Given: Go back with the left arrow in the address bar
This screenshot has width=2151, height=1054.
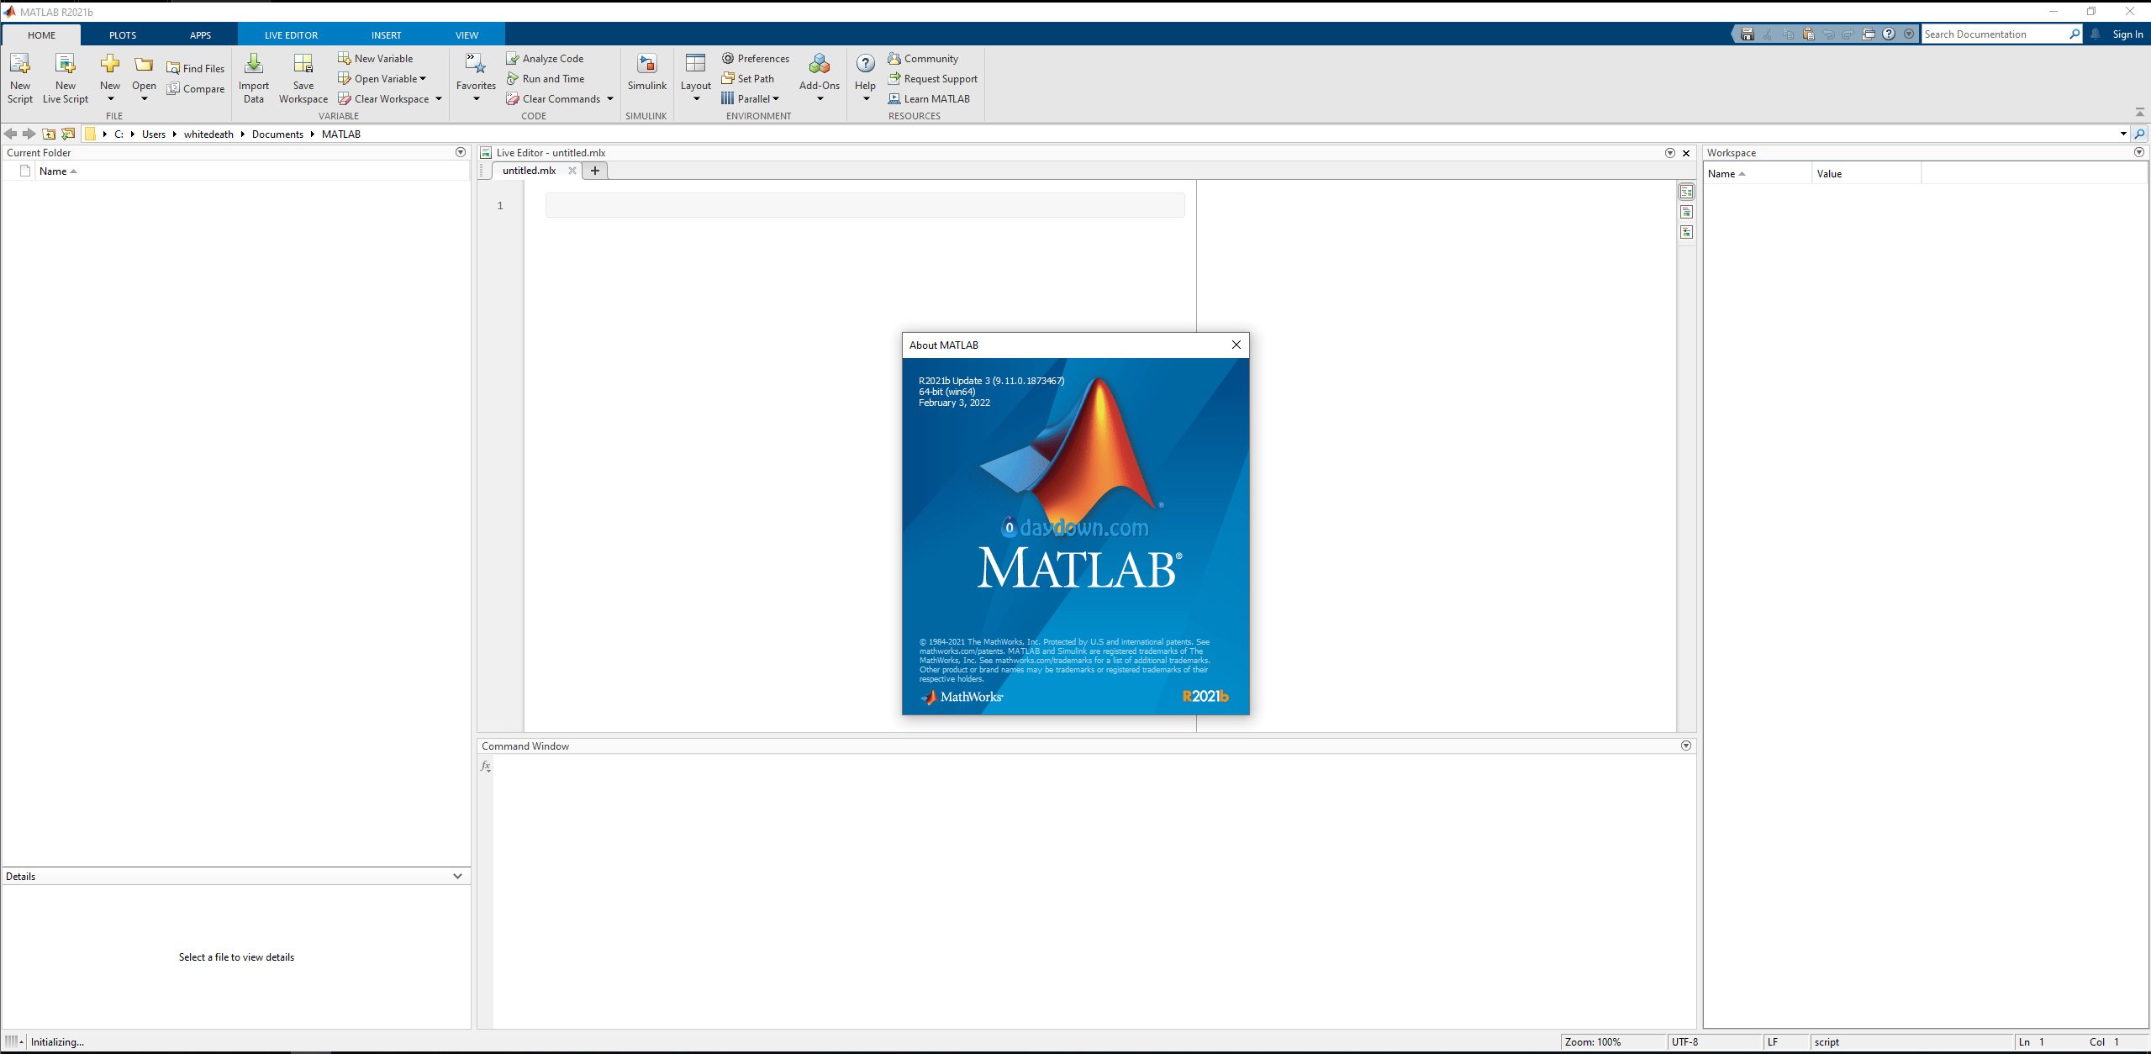Looking at the screenshot, I should click(x=11, y=134).
